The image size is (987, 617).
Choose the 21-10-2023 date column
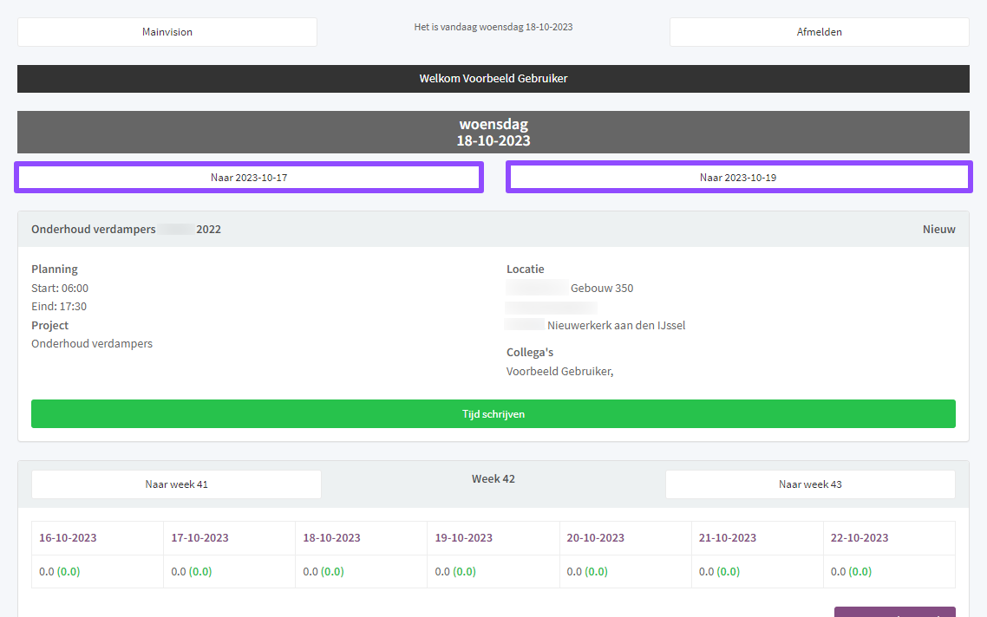727,538
